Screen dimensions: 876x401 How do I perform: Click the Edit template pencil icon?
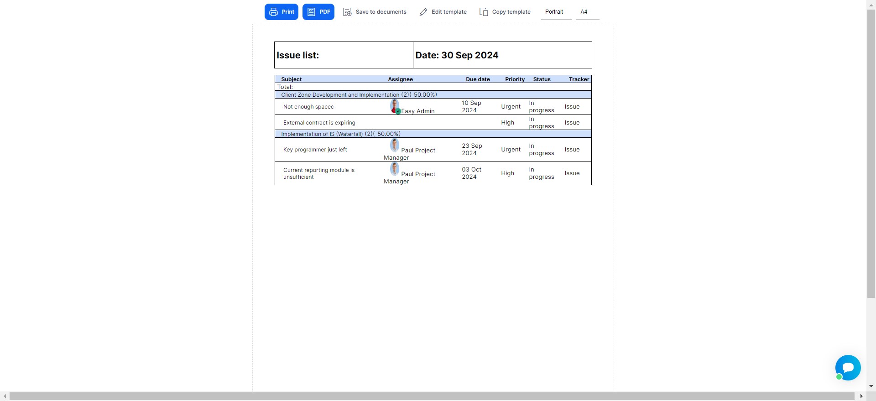point(423,12)
